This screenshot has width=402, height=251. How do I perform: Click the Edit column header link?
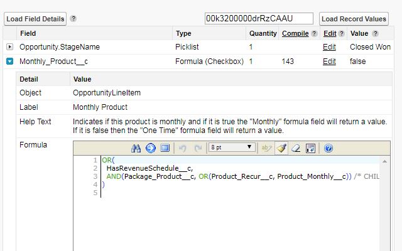pyautogui.click(x=330, y=33)
